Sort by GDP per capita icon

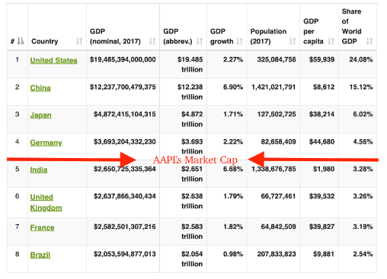point(331,41)
